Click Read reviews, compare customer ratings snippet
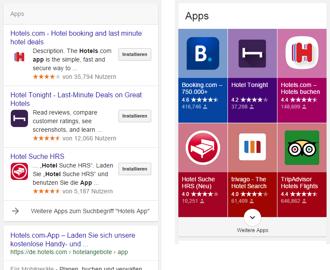This screenshot has height=270, width=330. [67, 121]
